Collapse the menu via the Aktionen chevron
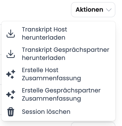Viewport: 122px width, 126px height. coord(109,10)
